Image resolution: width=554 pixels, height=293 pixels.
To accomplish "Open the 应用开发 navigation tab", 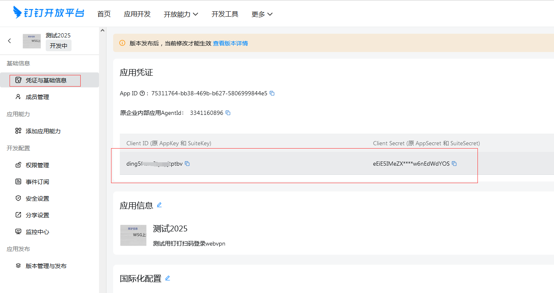I will click(137, 14).
